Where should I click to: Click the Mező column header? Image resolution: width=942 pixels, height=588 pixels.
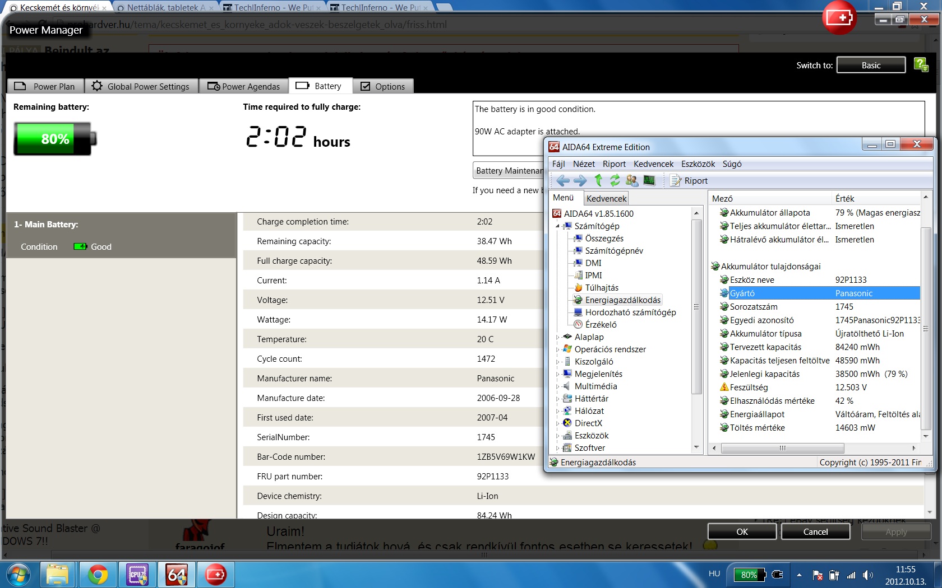770,198
